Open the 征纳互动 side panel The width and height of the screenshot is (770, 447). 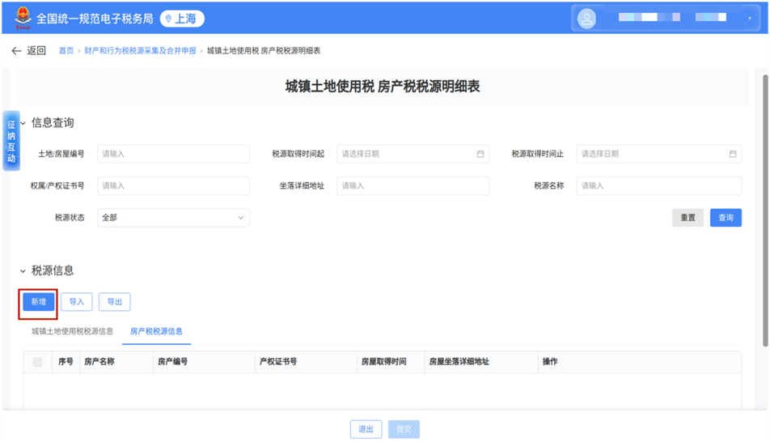click(x=11, y=142)
